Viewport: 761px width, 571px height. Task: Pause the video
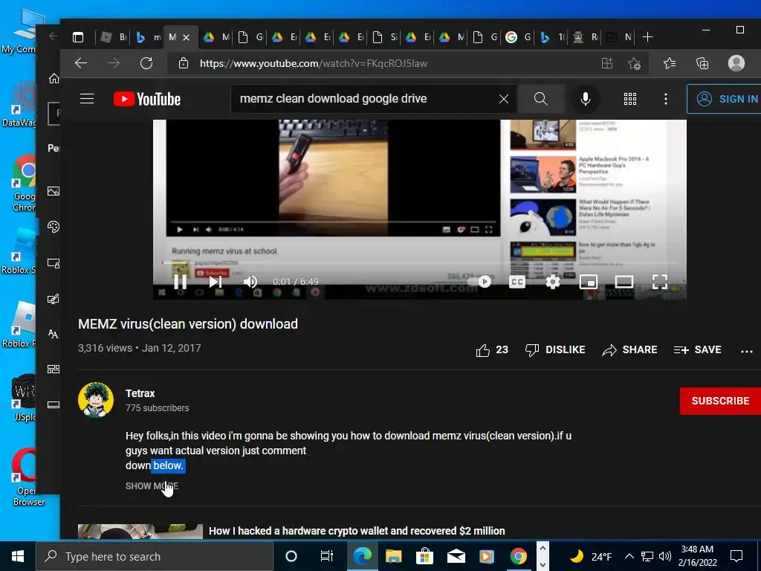tap(180, 282)
